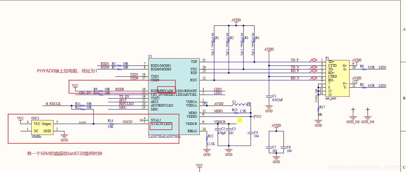Select the R5 10R resistor symbol

(x=119, y=66)
